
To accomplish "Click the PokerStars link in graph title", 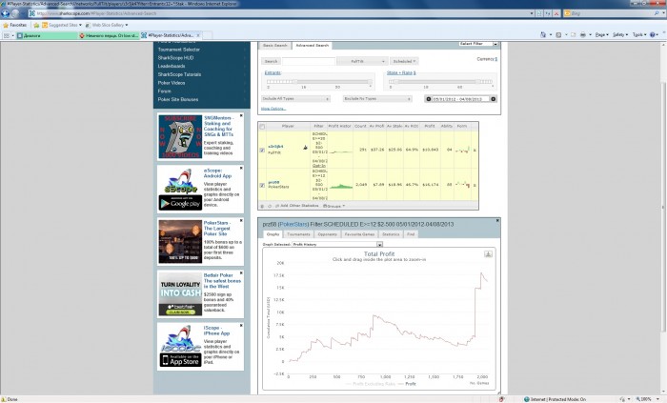I will (x=293, y=225).
